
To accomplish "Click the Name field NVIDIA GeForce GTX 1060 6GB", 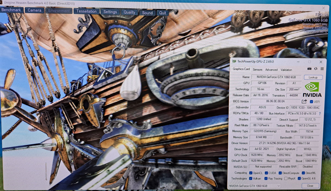I will point(276,77).
